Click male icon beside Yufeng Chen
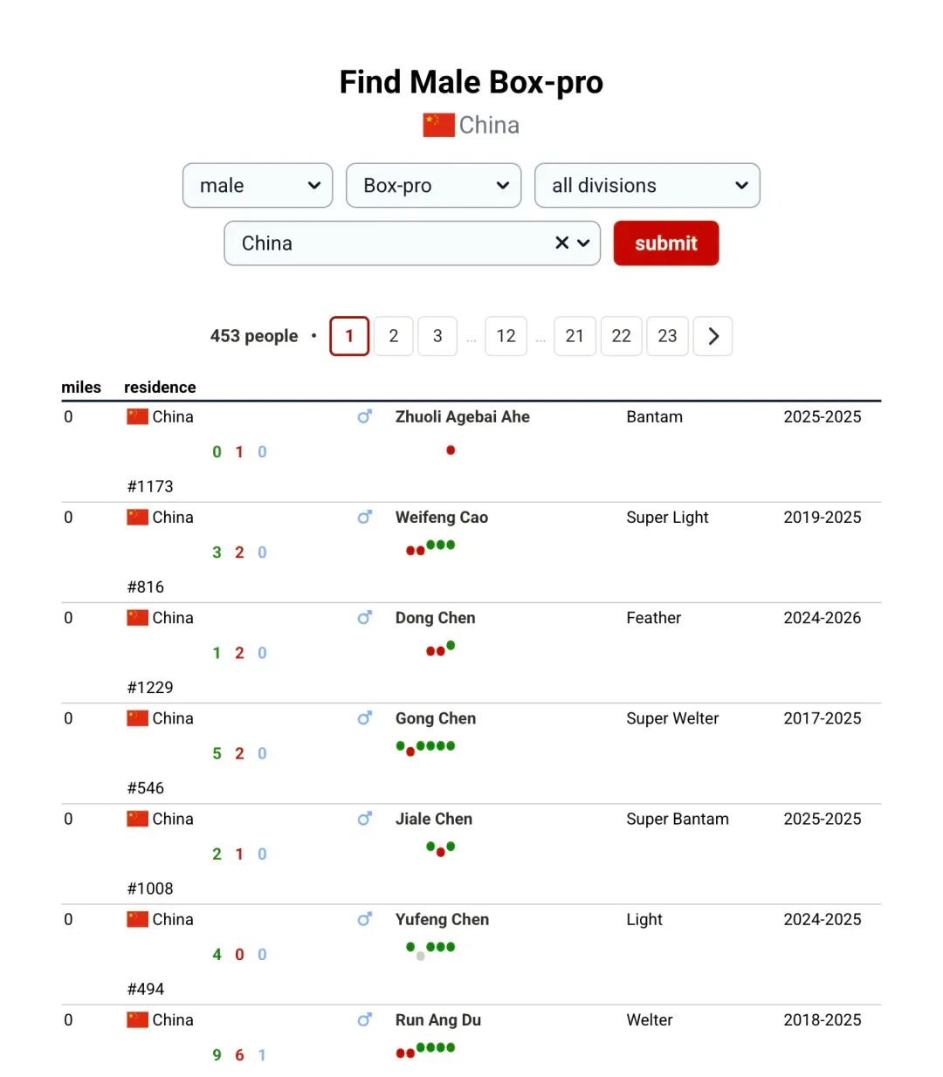The image size is (943, 1077). pos(365,919)
